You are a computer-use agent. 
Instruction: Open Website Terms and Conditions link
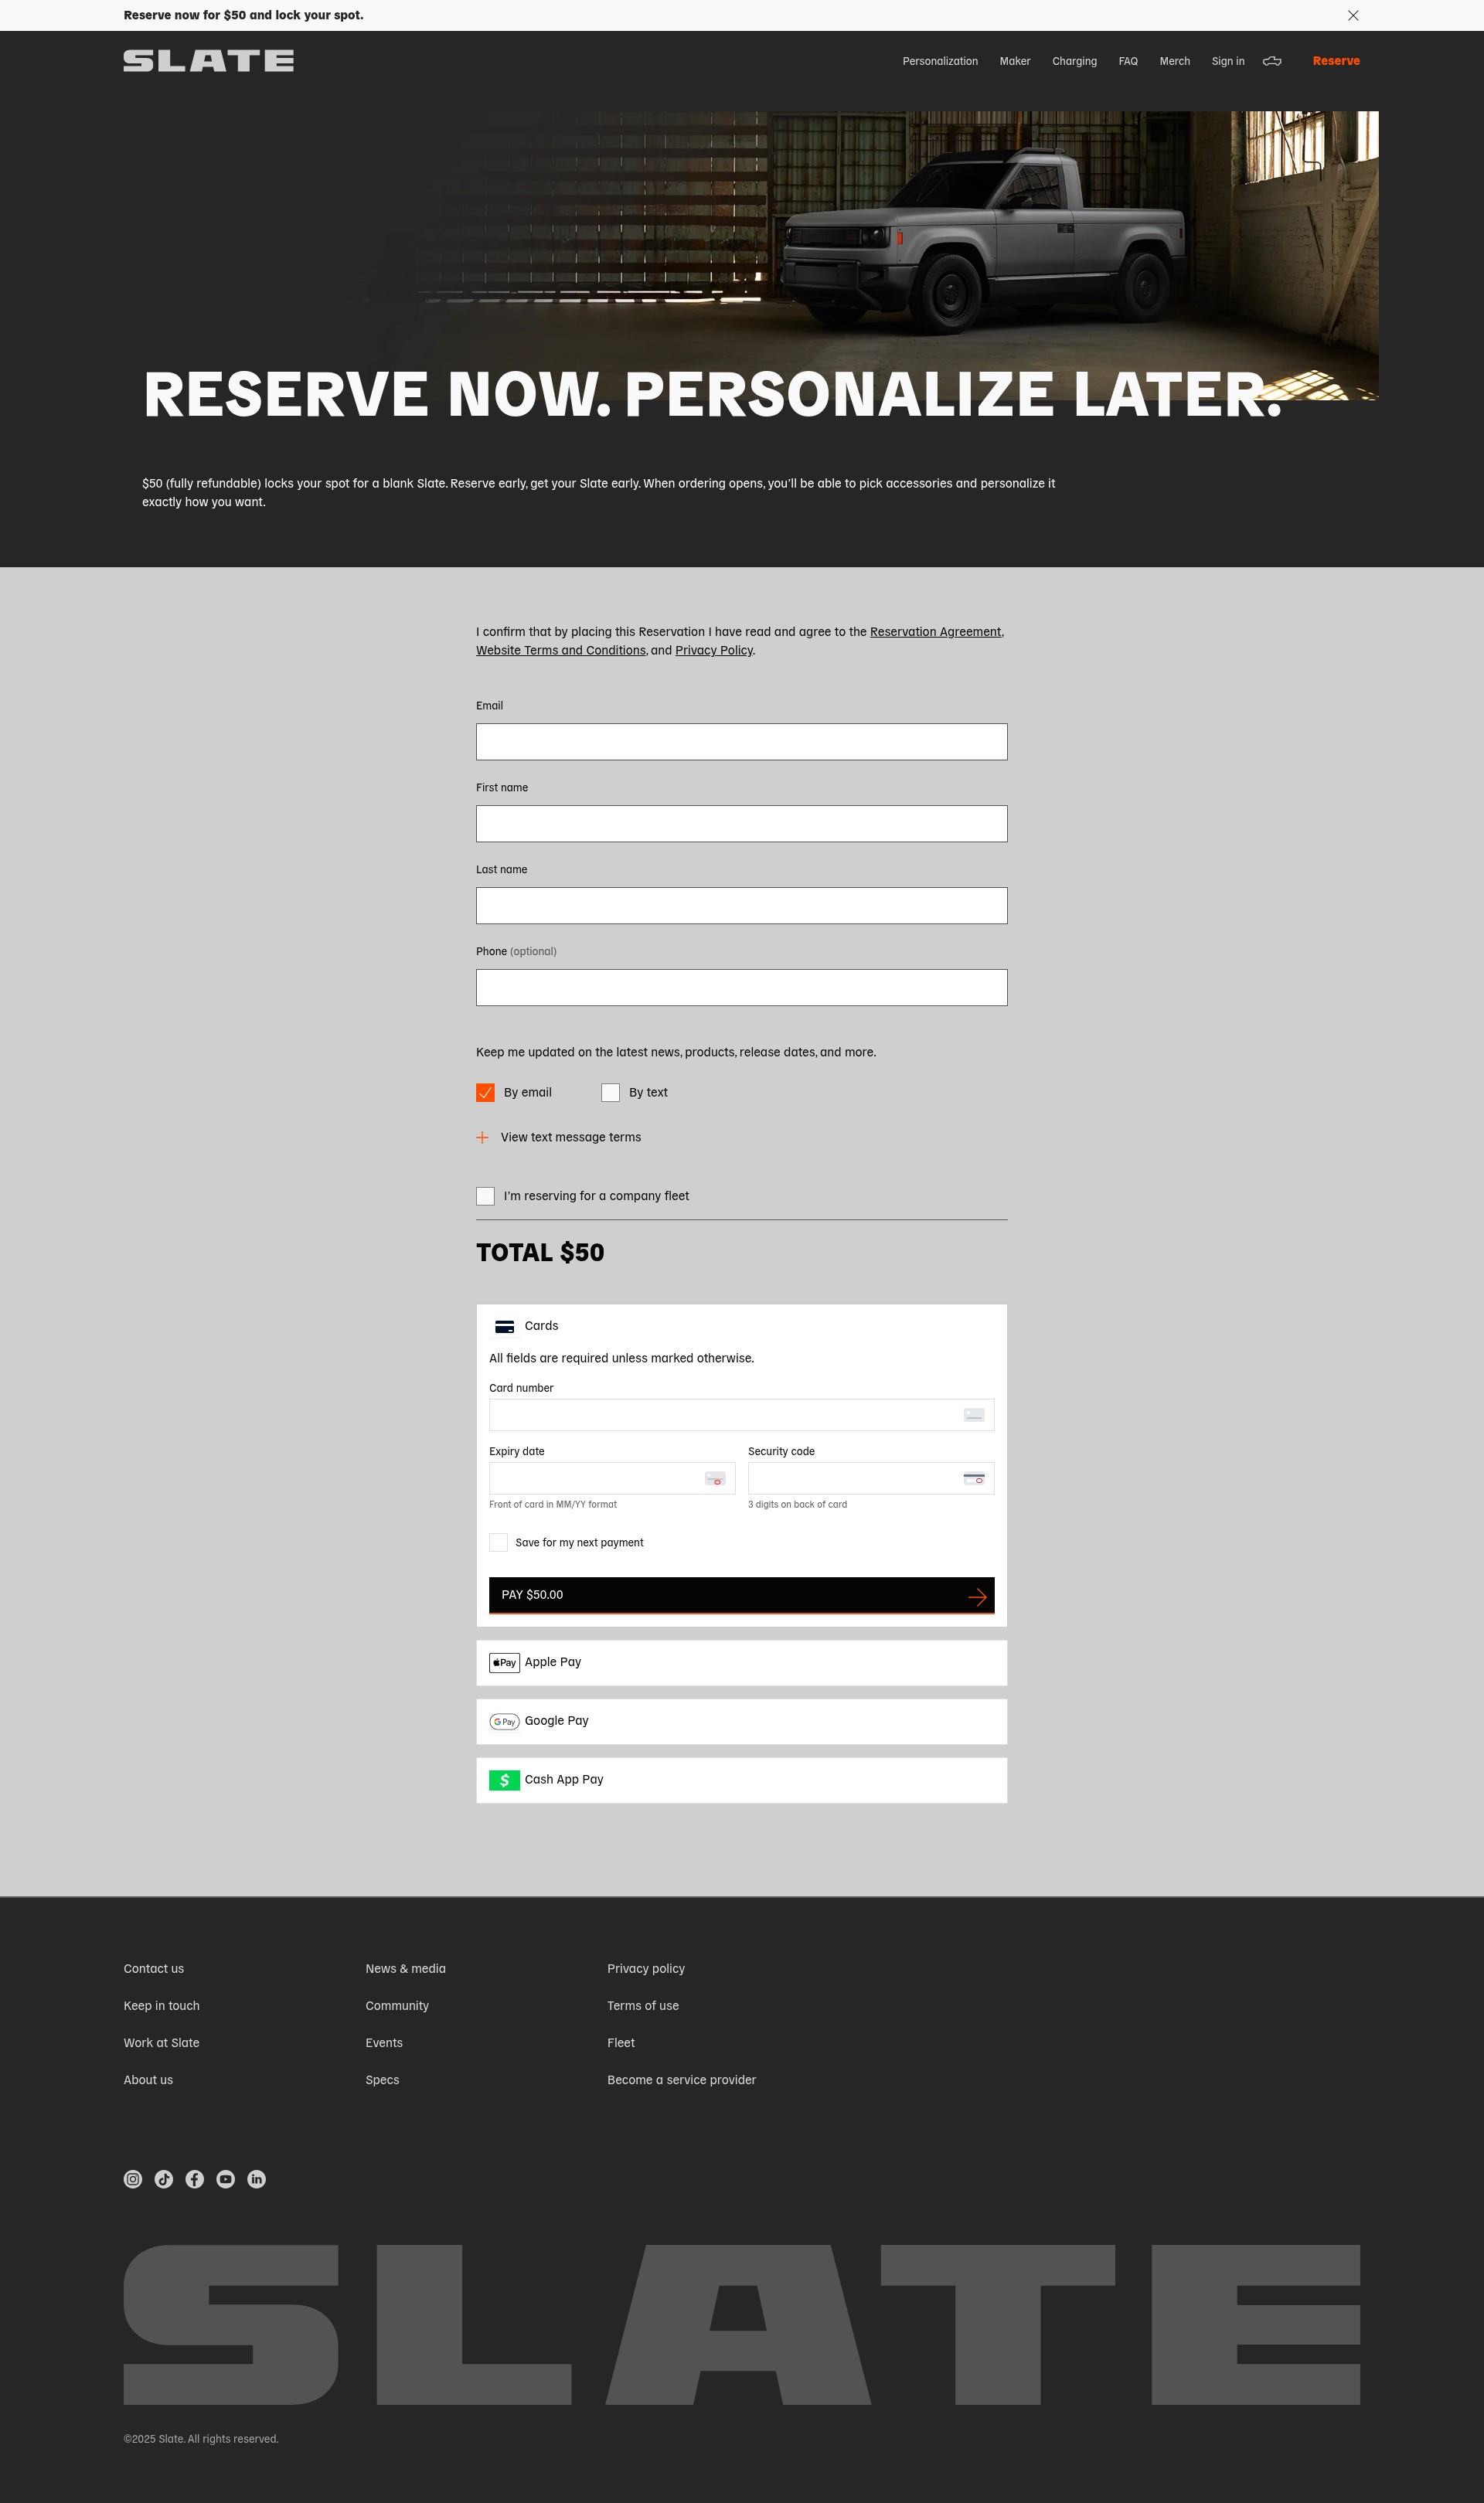[x=561, y=651]
